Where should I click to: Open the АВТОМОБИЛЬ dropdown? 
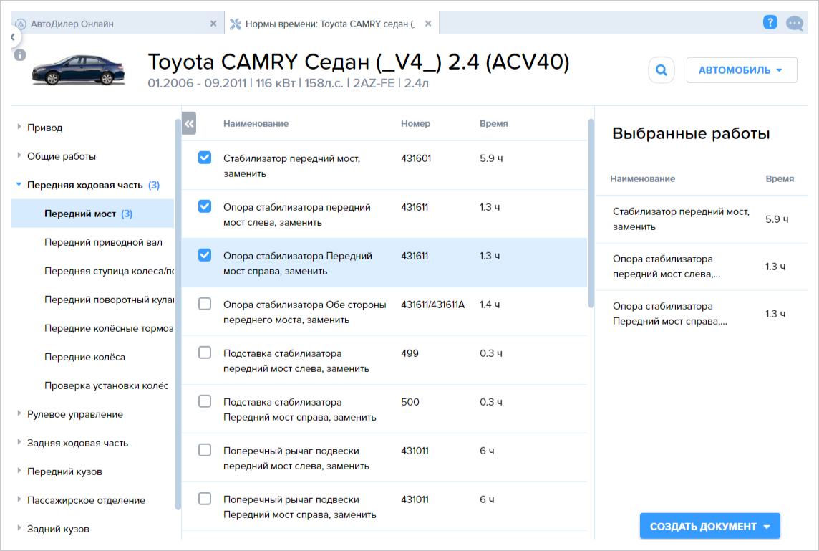741,70
